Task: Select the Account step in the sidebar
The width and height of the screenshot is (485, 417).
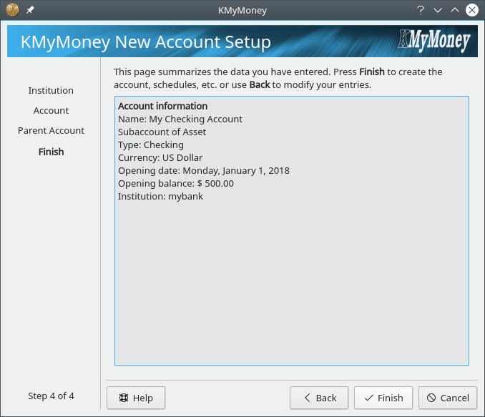Action: pyautogui.click(x=51, y=110)
